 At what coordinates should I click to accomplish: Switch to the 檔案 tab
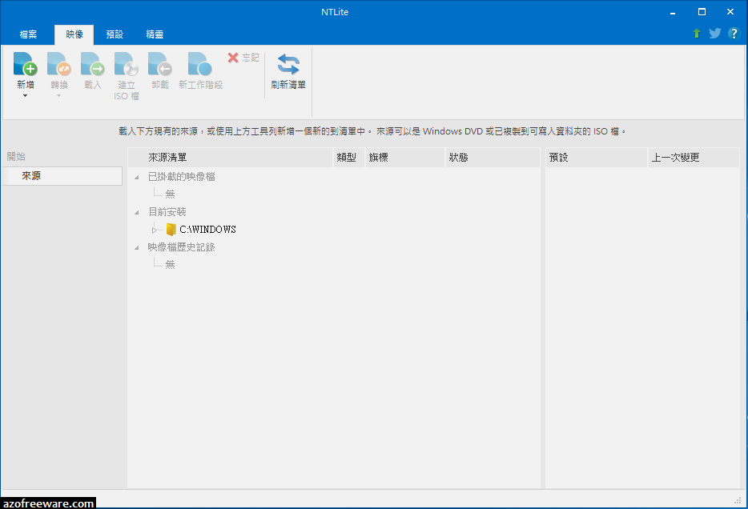(28, 34)
